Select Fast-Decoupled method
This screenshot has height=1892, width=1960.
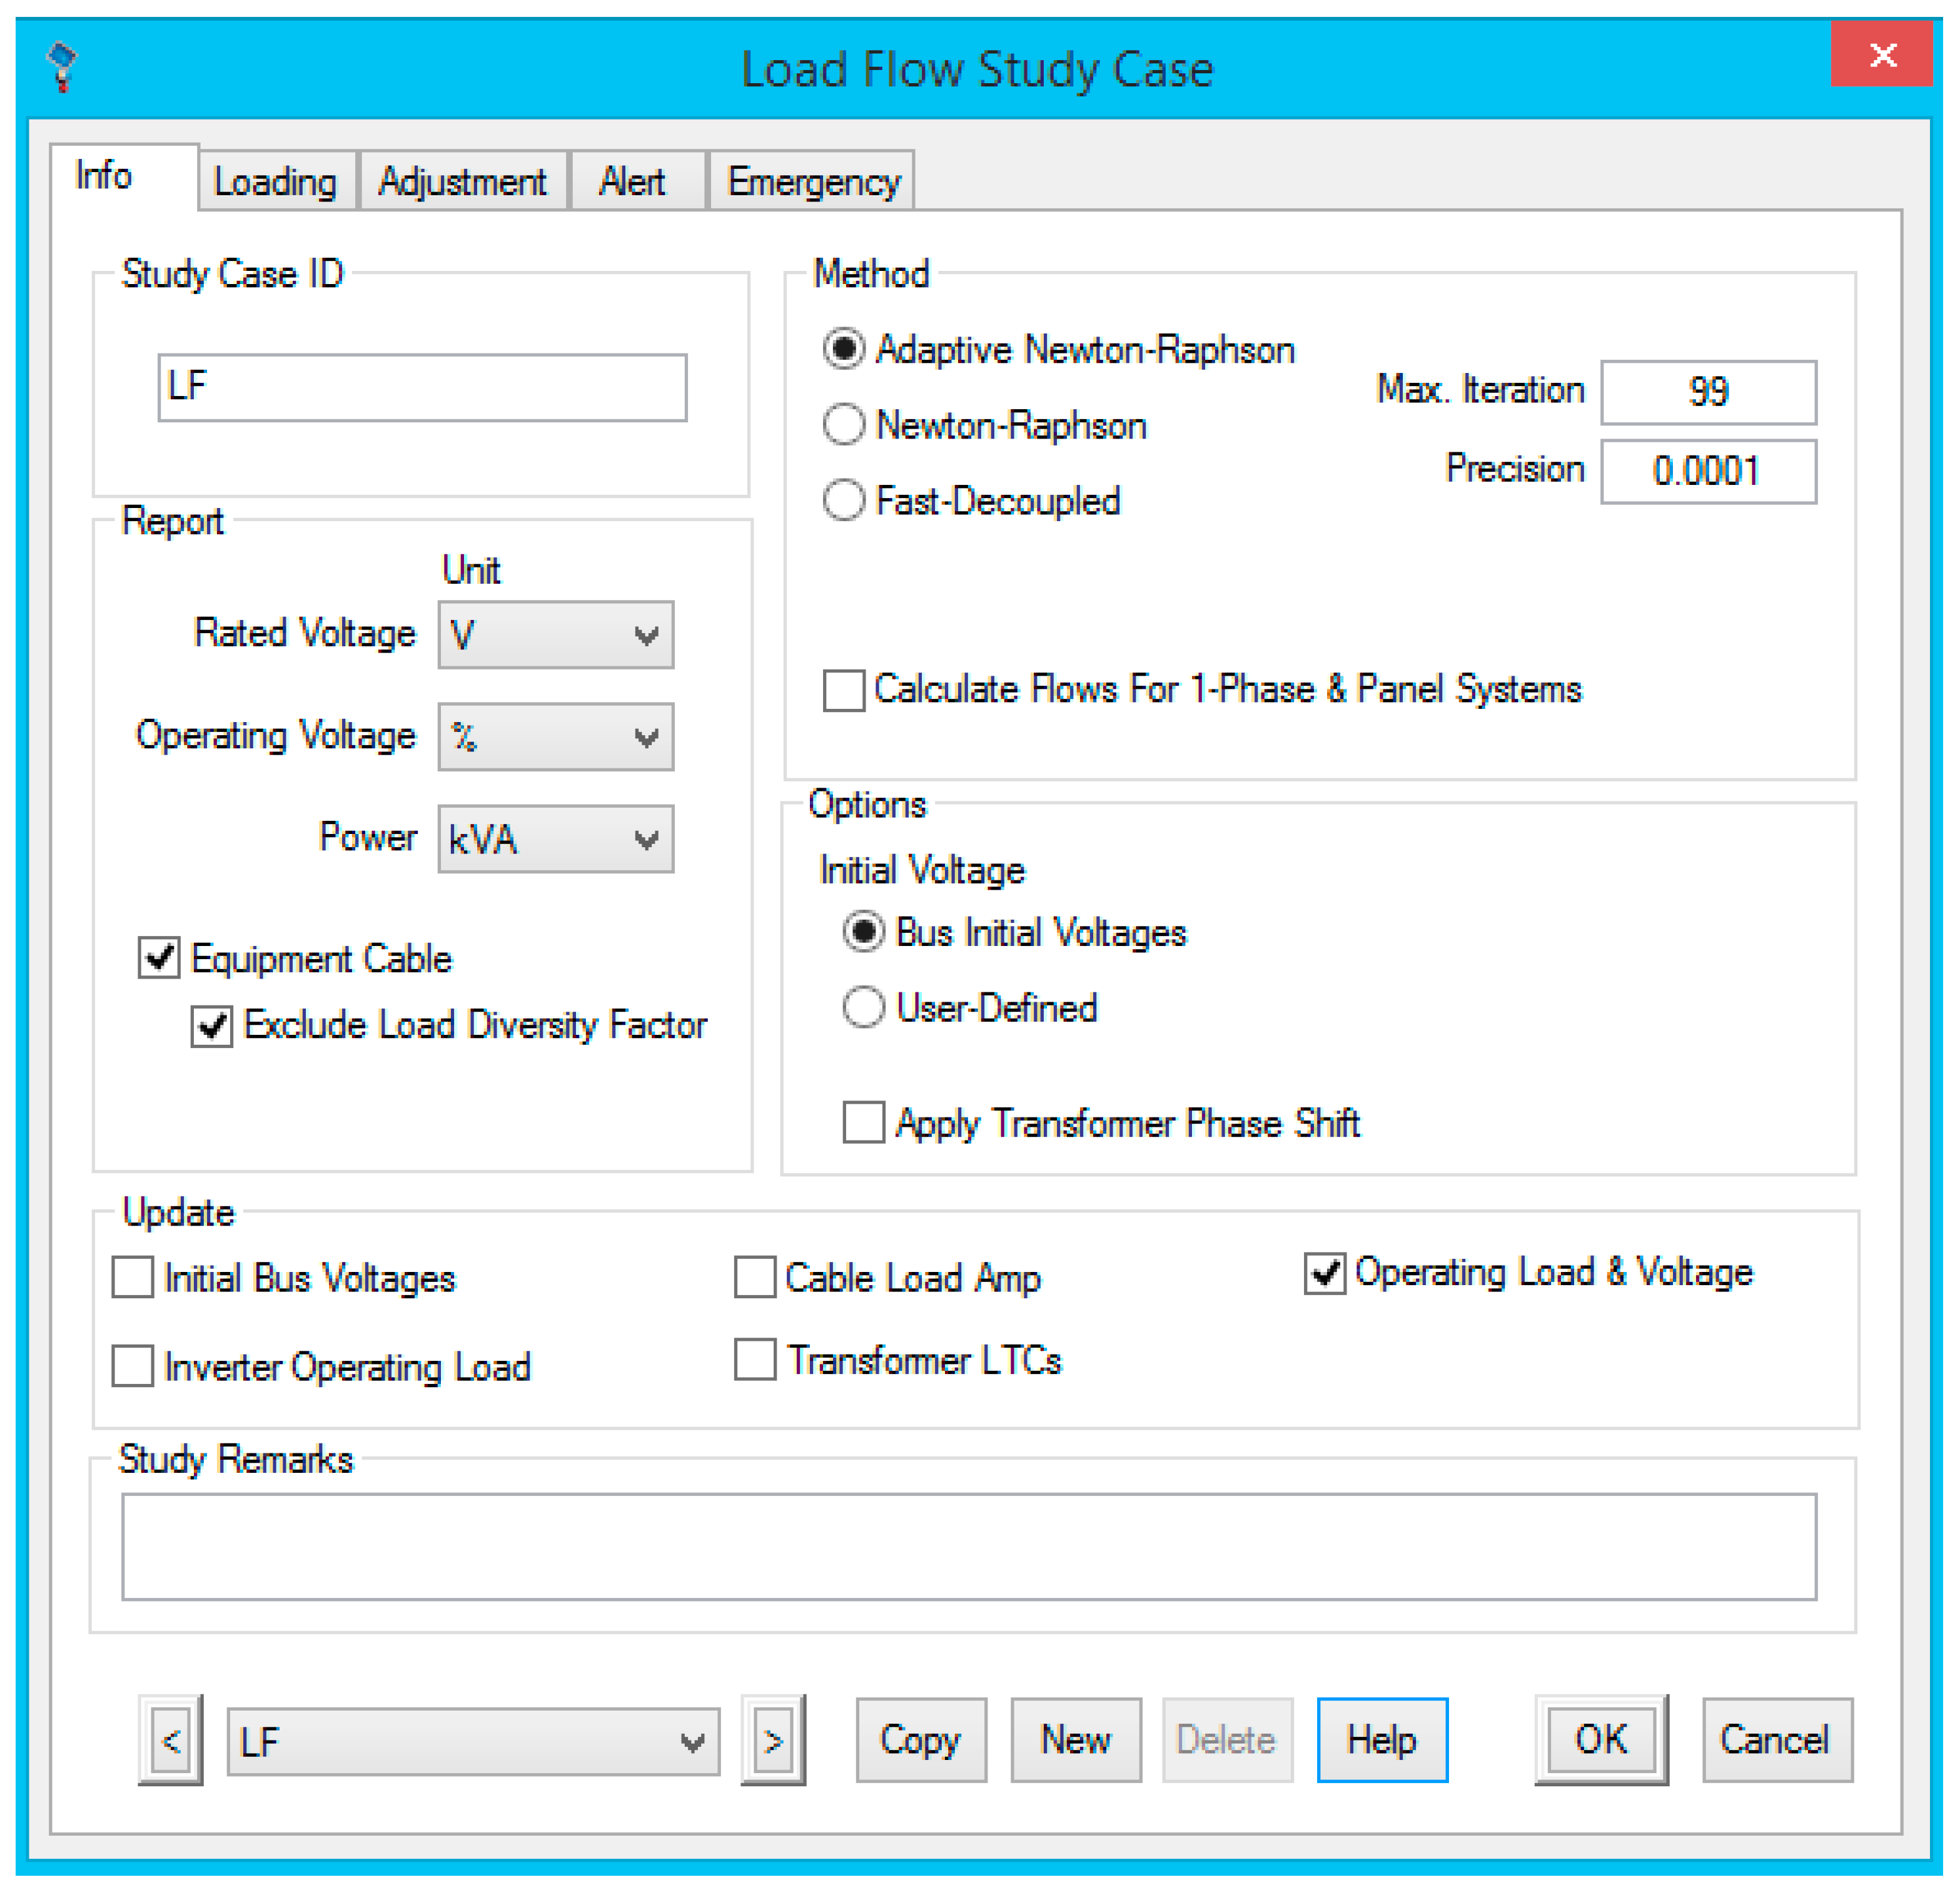[843, 499]
